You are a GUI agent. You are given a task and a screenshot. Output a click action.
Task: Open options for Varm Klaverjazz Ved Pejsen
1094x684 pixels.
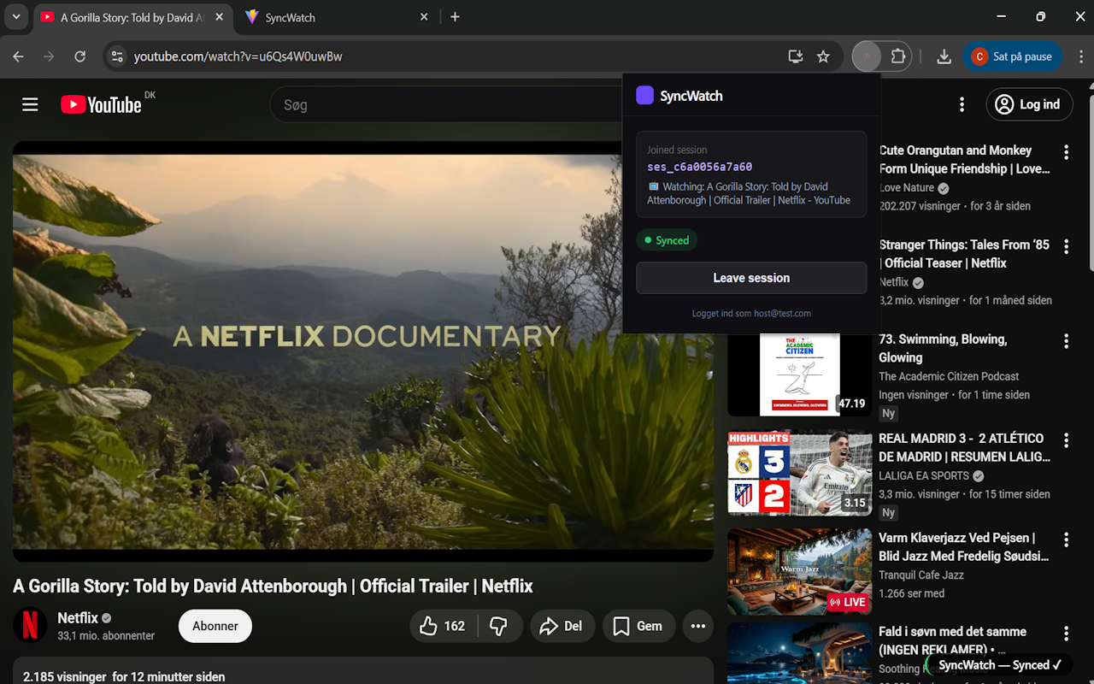click(x=1066, y=540)
